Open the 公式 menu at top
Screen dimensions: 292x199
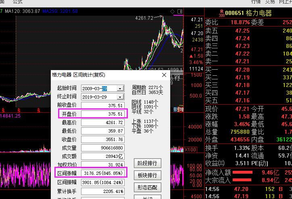tap(17, 2)
